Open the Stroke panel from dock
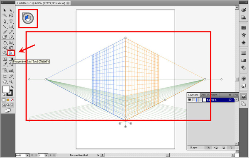Viewport: 249px width, 158px height. (244, 53)
